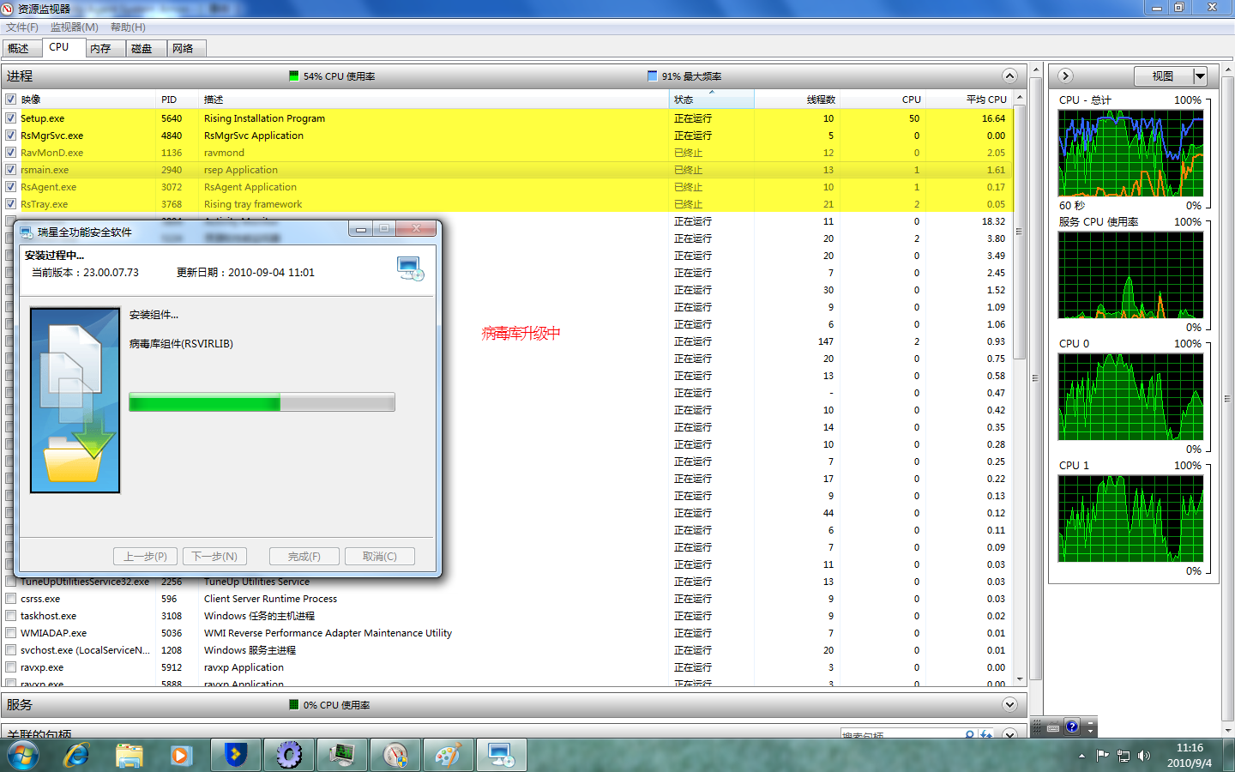Click the process list scroll-down arrow
This screenshot has width=1235, height=772.
[x=1020, y=679]
